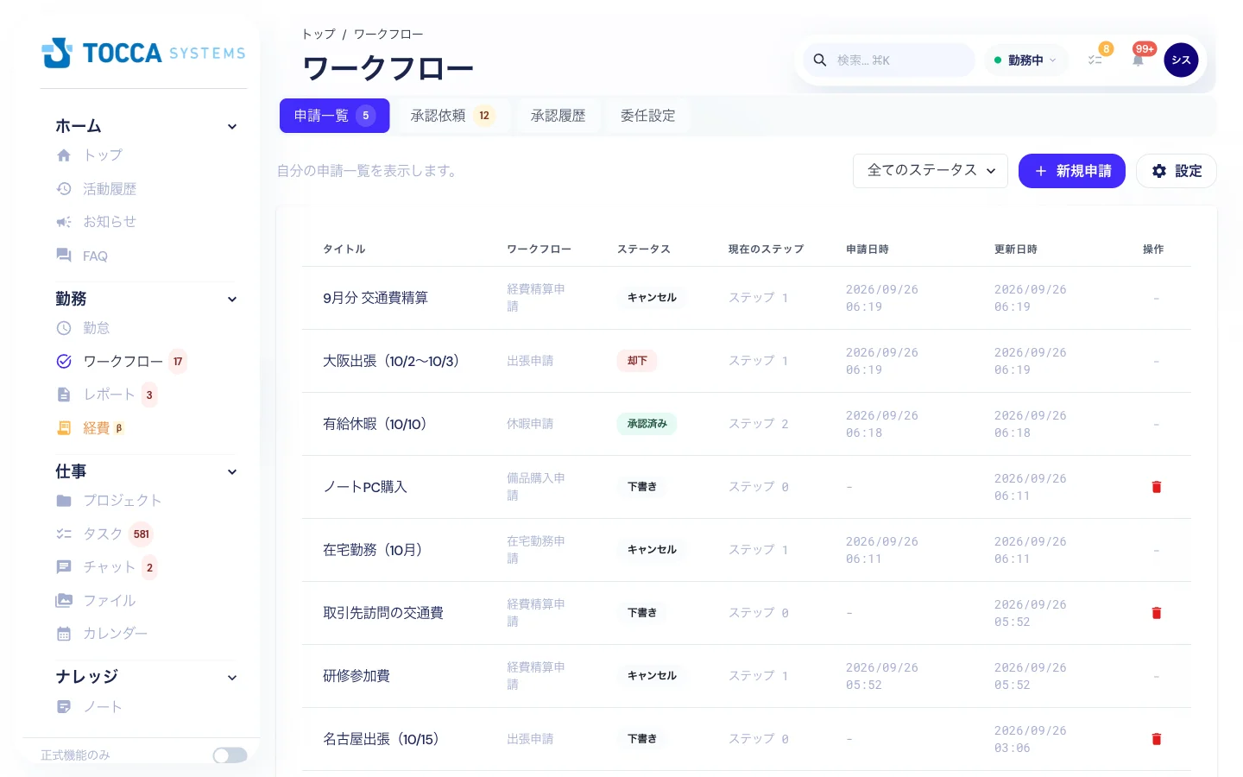Open 活動履歴 history icon in sidebar

64,189
